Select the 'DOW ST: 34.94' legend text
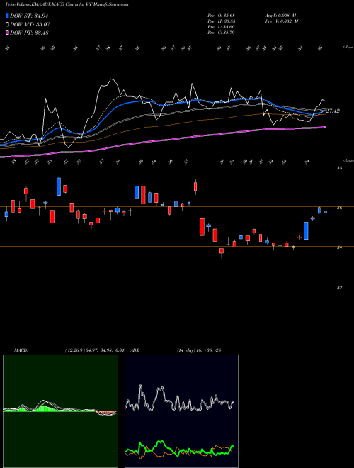The height and width of the screenshot is (468, 354). coord(29,16)
